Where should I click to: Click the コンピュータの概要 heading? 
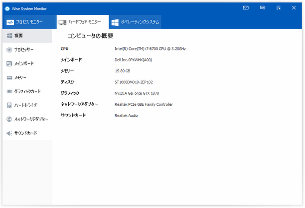90,36
